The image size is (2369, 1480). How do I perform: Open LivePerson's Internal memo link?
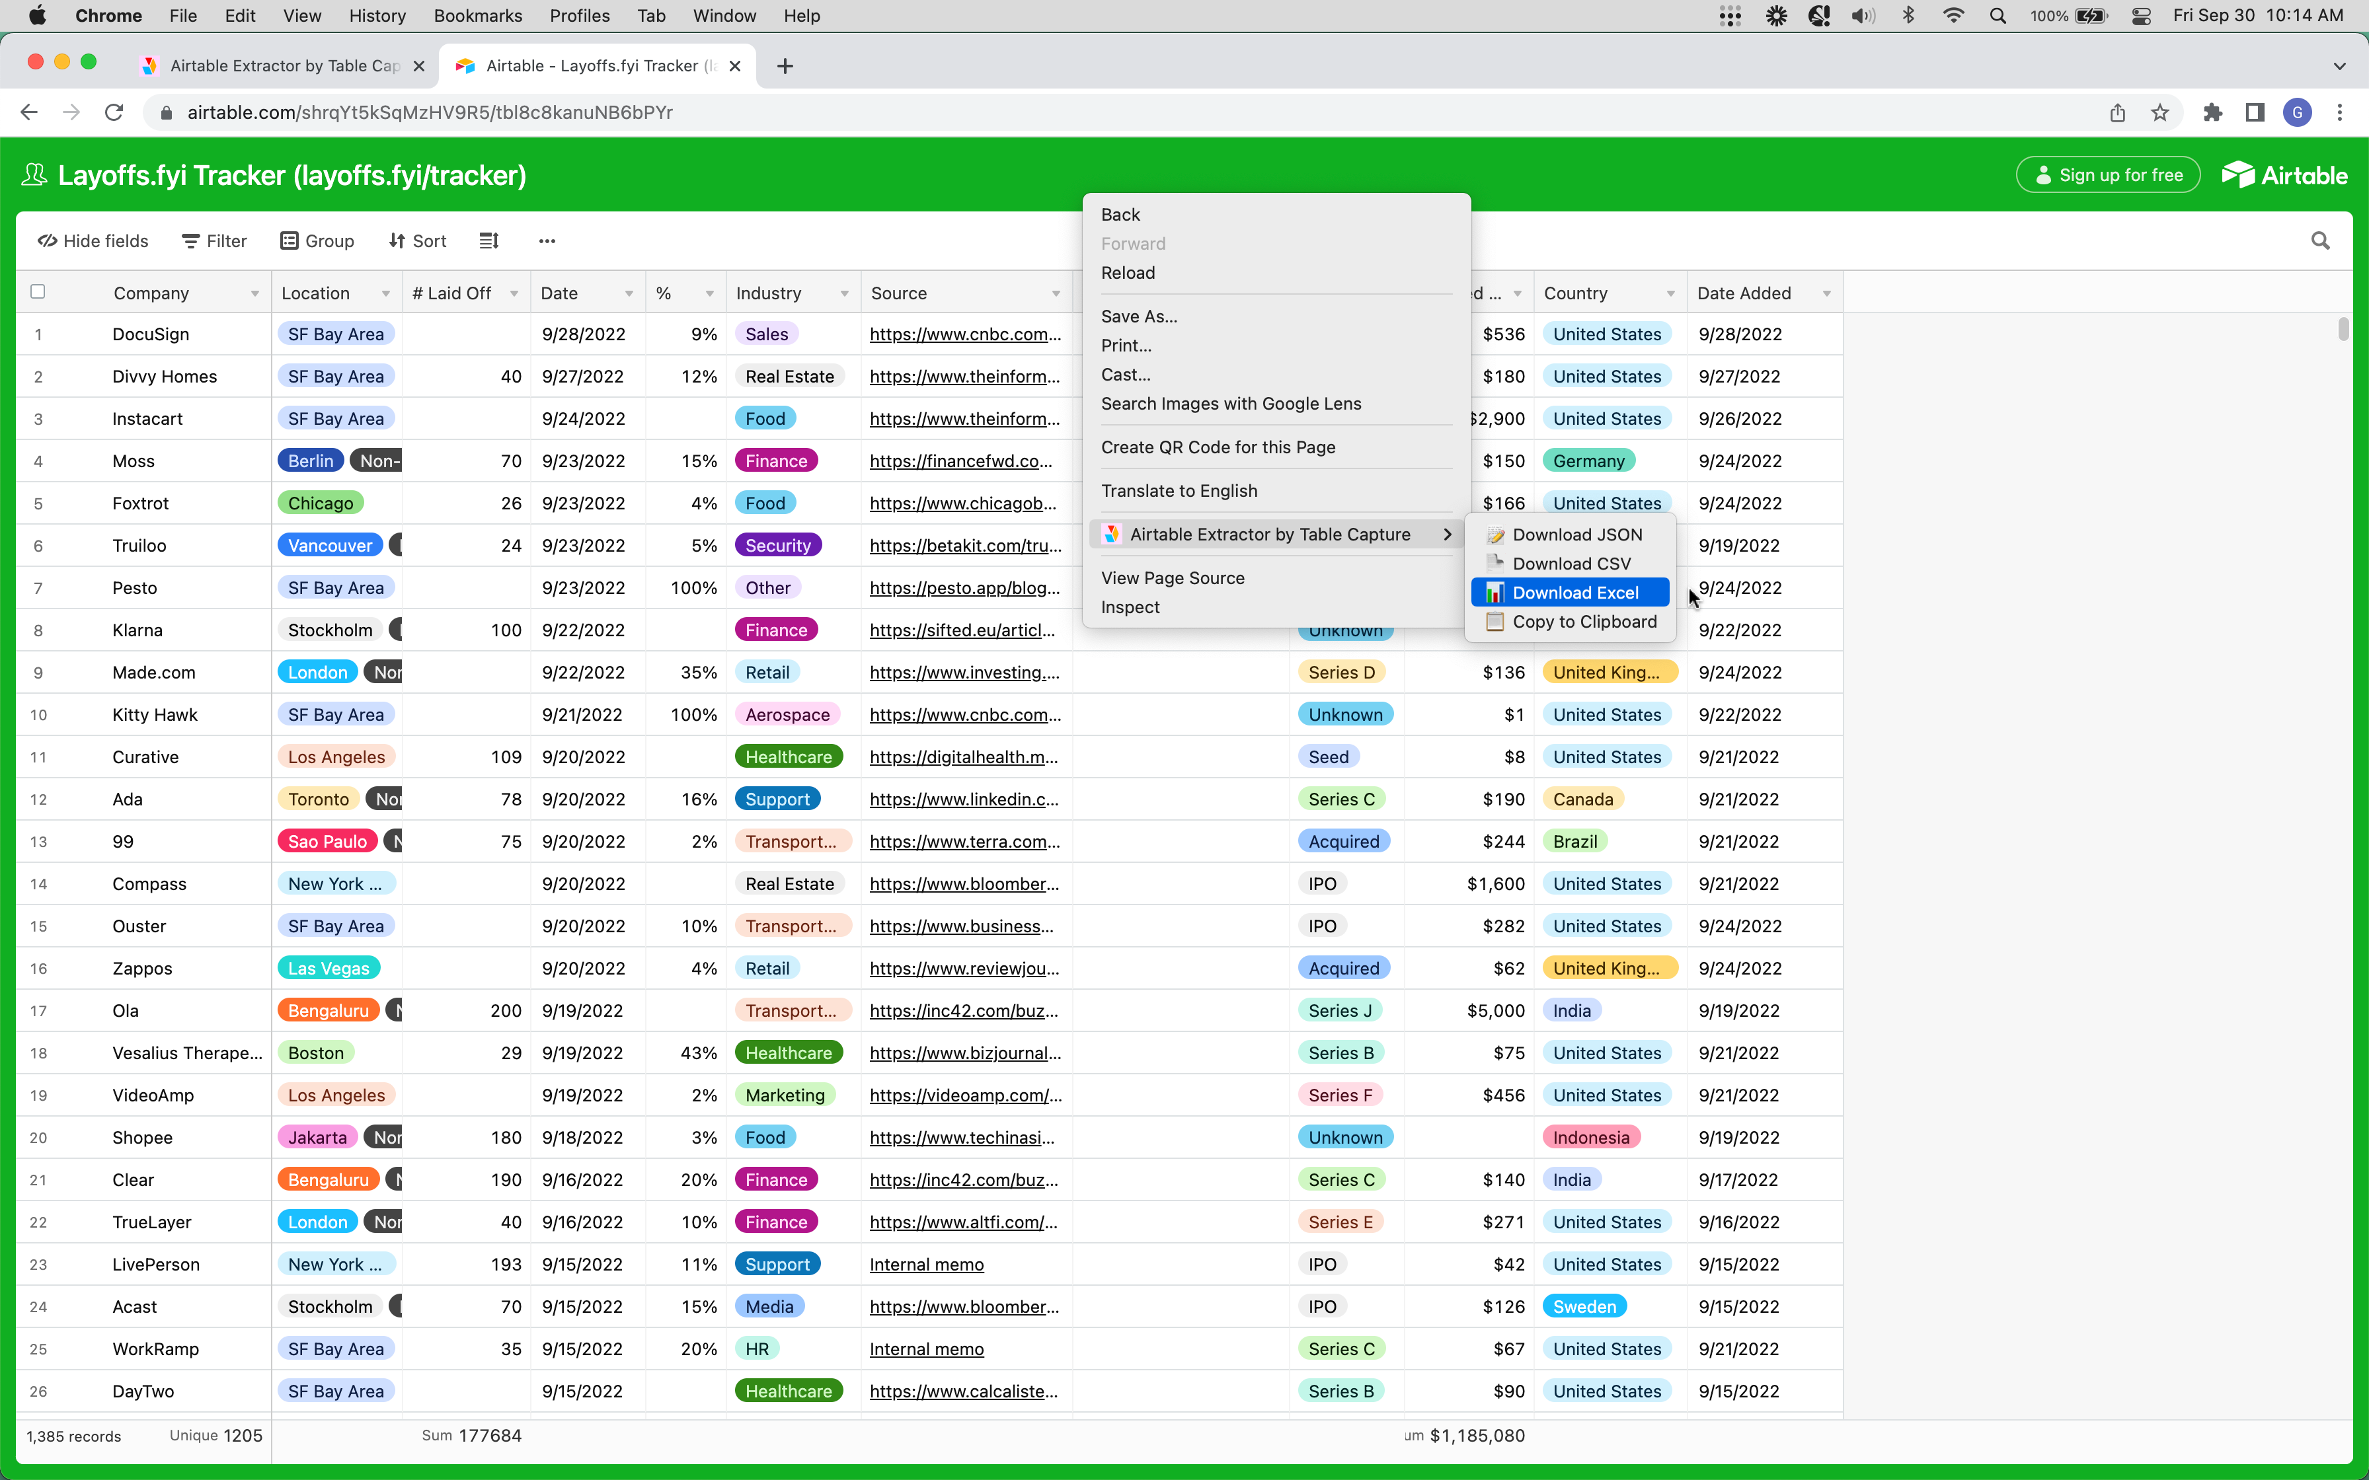[926, 1264]
